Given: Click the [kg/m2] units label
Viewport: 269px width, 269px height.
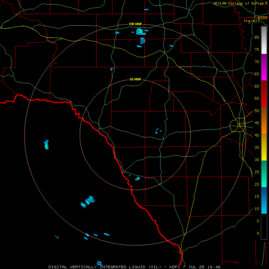Looking at the screenshot, I should [251, 21].
